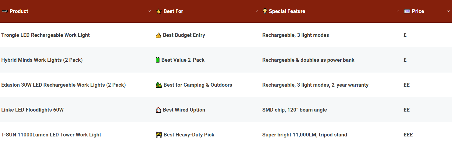Select T-SUN 11000Lumen LED Tower Work Light
The width and height of the screenshot is (452, 147).
coord(51,135)
